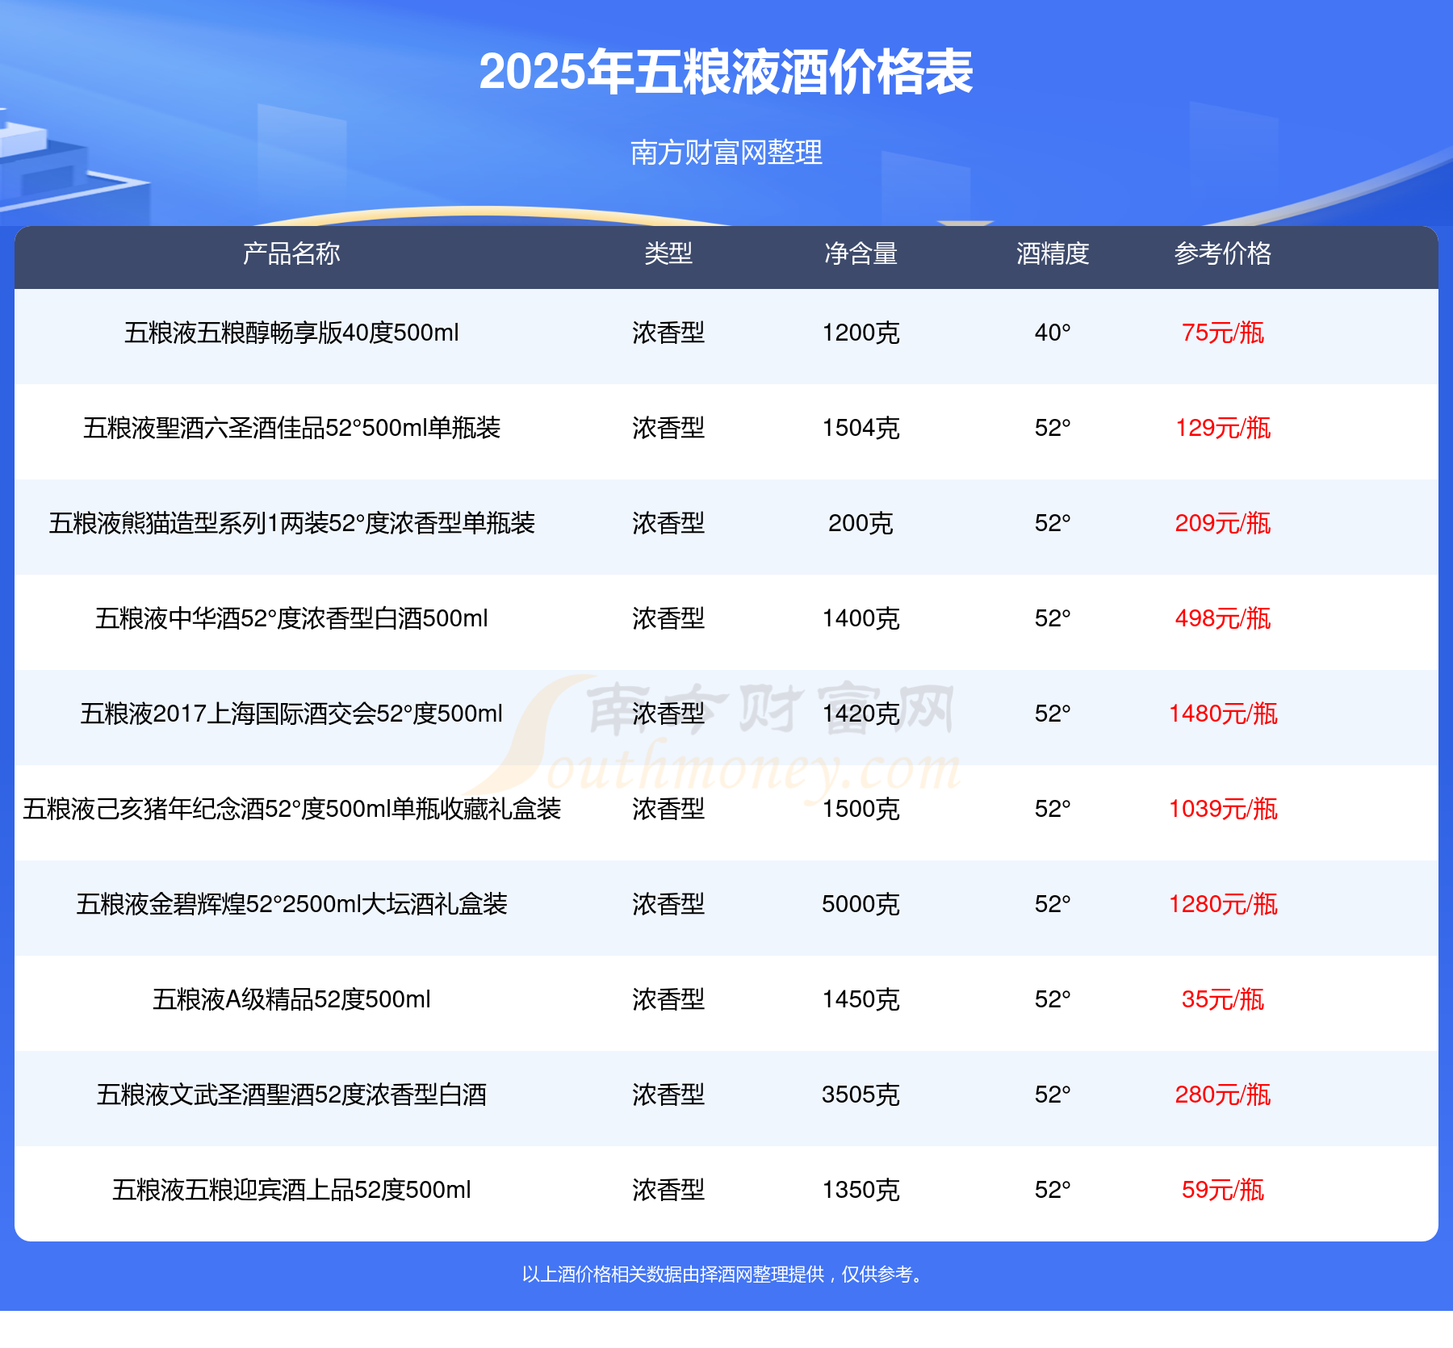1453x1348 pixels.
Task: Click 浓香型 in the 熊猫造型系列 row
Action: pyautogui.click(x=668, y=523)
